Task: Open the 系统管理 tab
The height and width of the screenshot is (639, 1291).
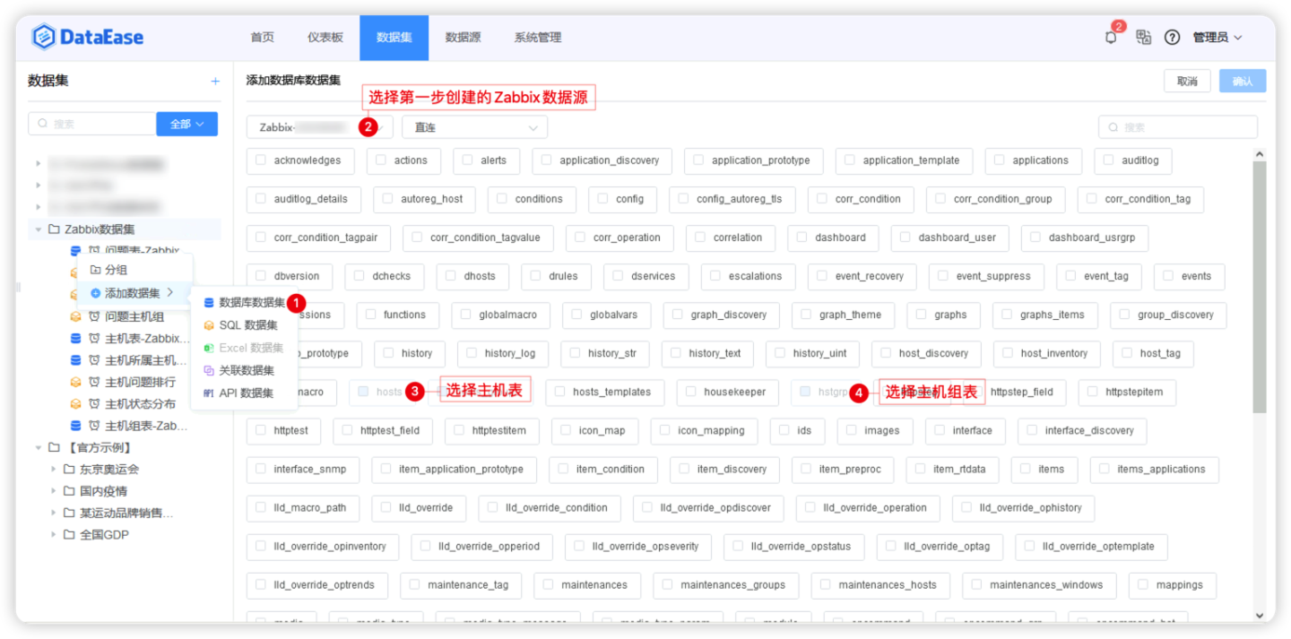Action: 538,38
